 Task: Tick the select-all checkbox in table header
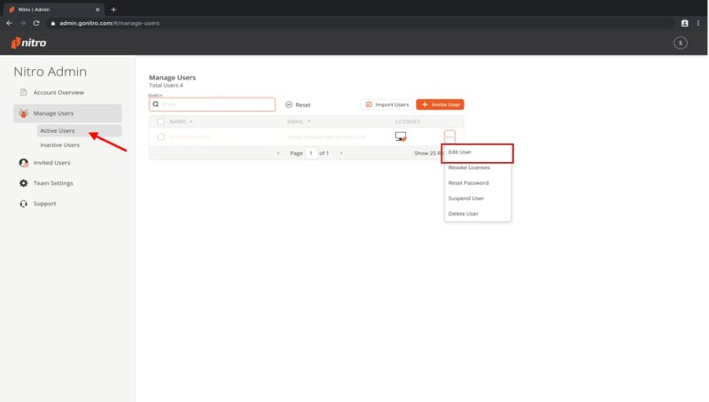tap(160, 121)
